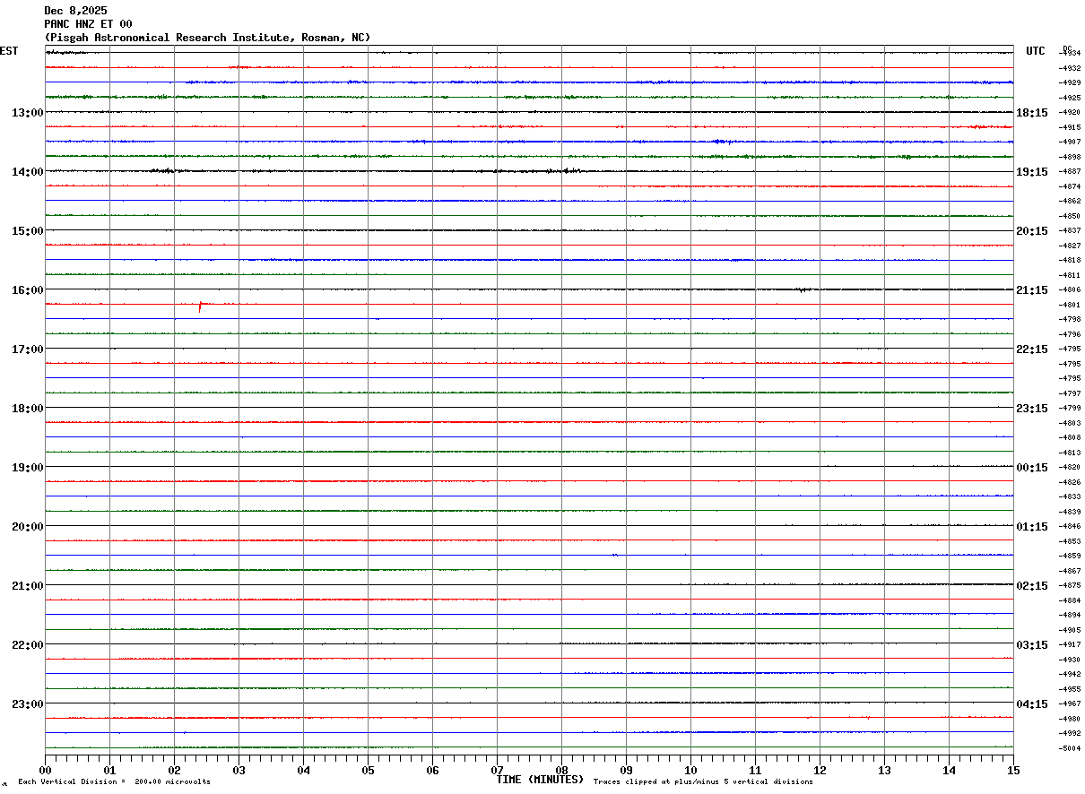Click the 19:15 UTC time label
1085x794 pixels.
tap(1032, 172)
